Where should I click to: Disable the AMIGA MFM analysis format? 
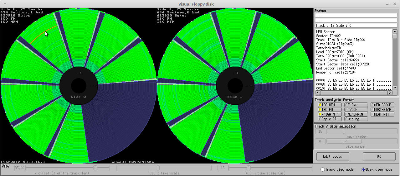331,114
